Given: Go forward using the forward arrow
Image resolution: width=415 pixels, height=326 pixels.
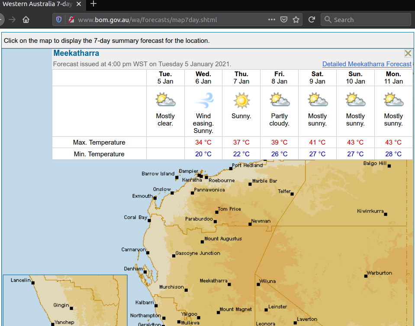Looking at the screenshot, I should [12, 20].
